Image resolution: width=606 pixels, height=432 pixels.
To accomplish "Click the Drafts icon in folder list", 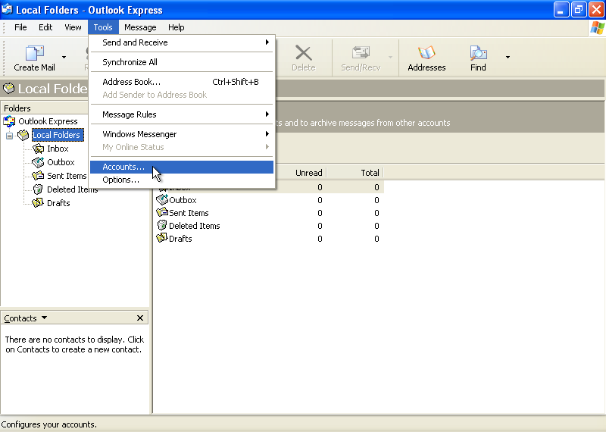I will coord(162,238).
